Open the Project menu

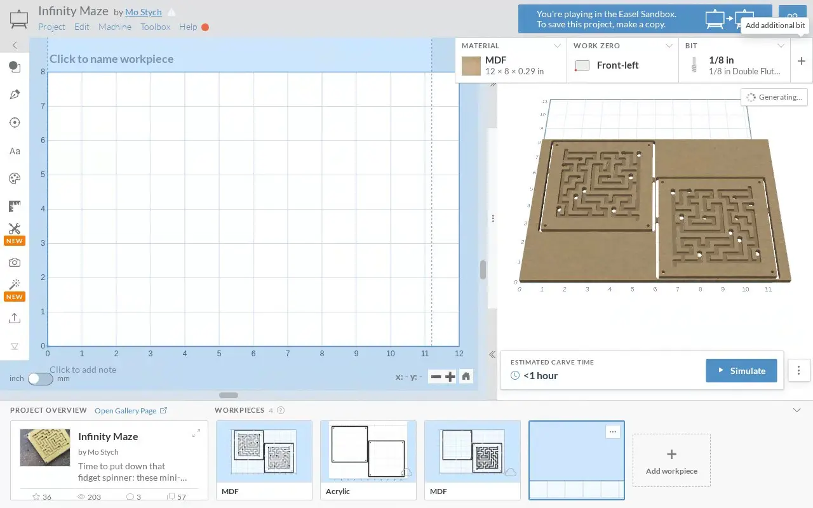click(x=51, y=27)
